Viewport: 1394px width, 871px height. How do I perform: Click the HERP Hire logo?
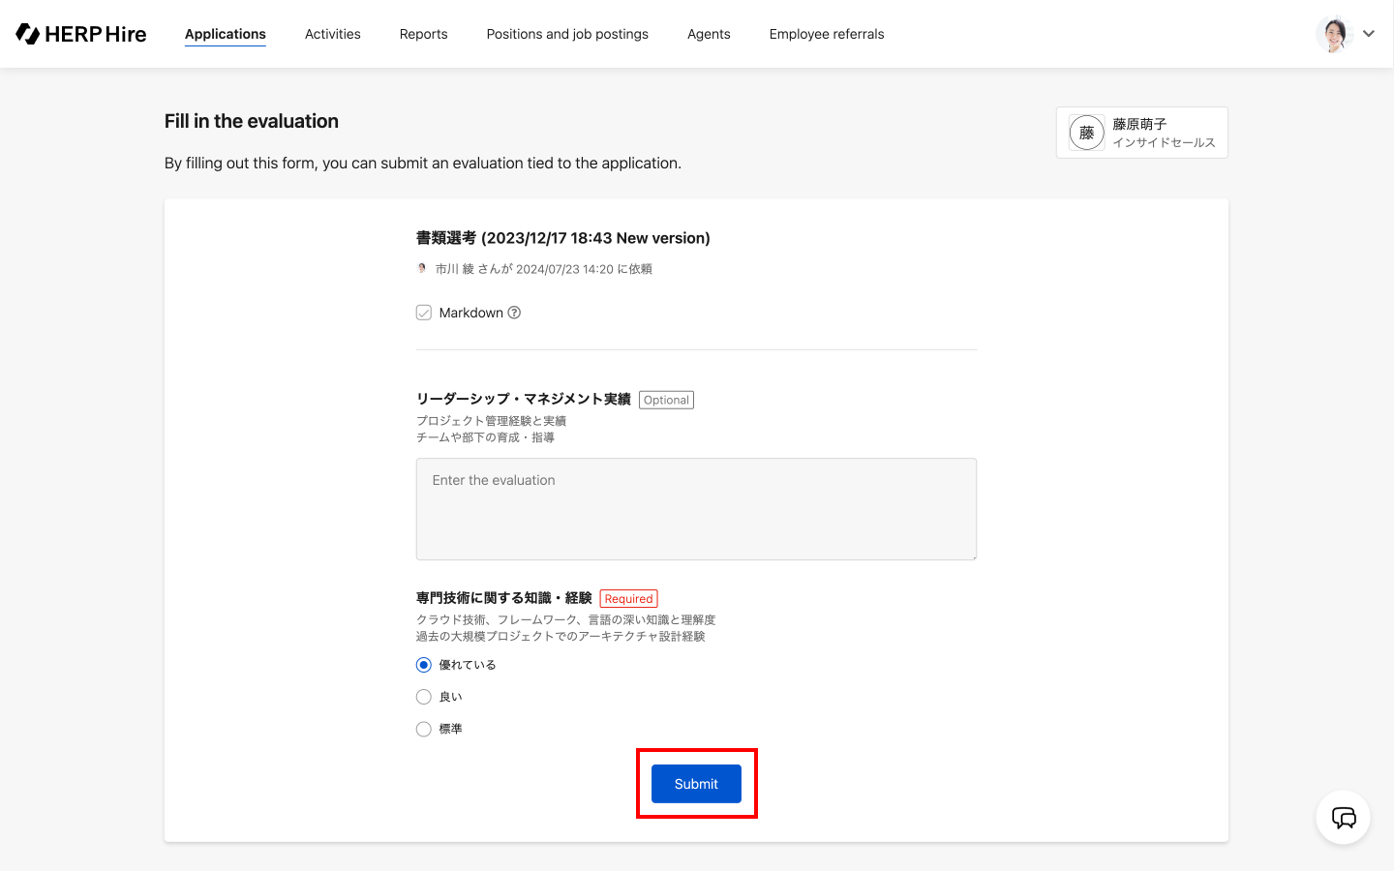point(81,34)
